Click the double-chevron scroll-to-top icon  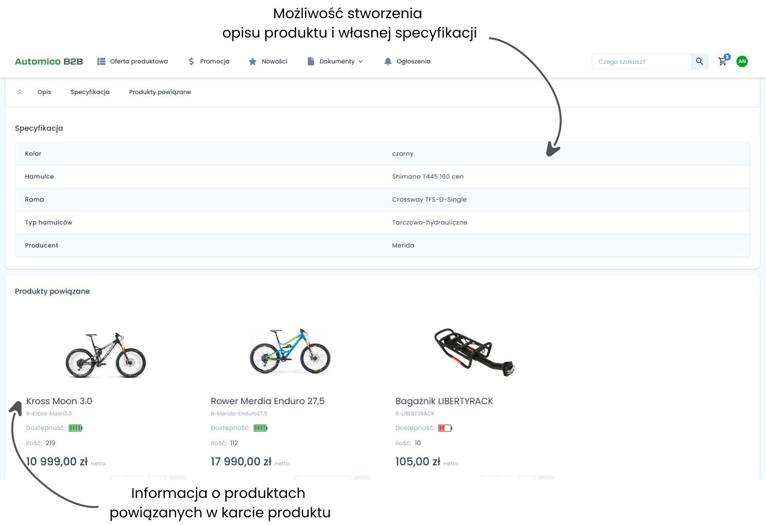pyautogui.click(x=19, y=92)
